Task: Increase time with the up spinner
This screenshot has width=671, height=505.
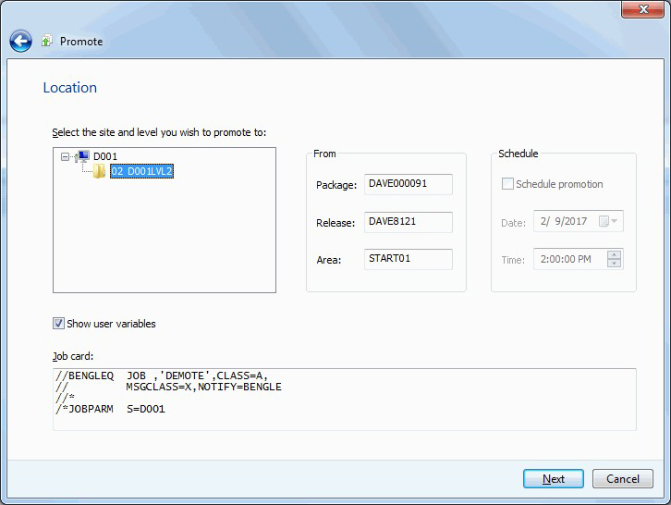Action: pos(614,255)
